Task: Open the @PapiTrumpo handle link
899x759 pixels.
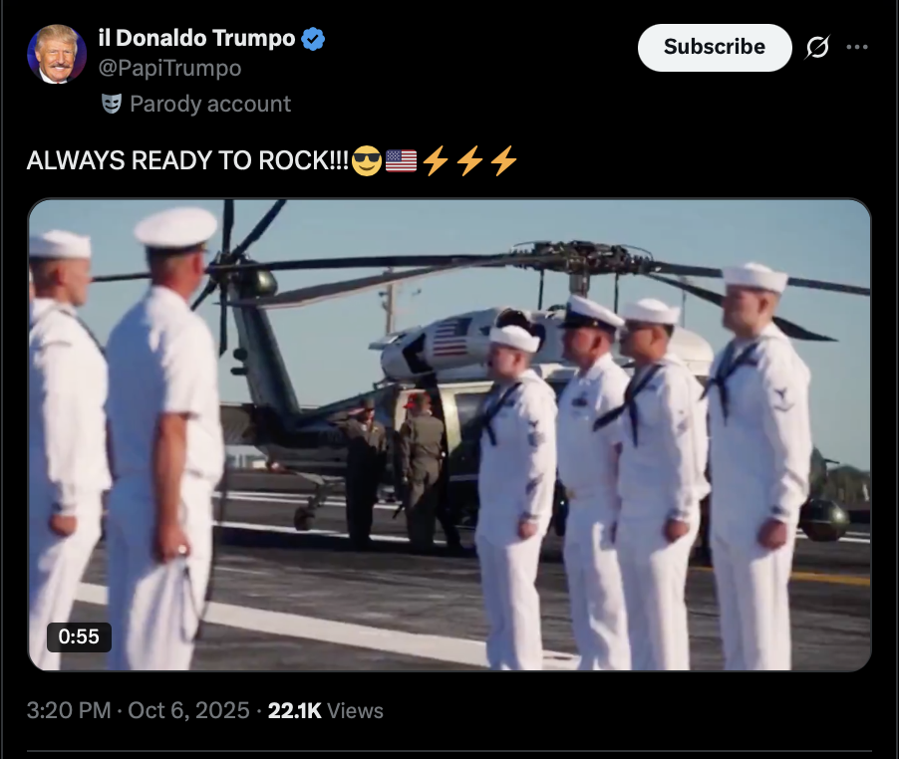Action: [x=169, y=68]
